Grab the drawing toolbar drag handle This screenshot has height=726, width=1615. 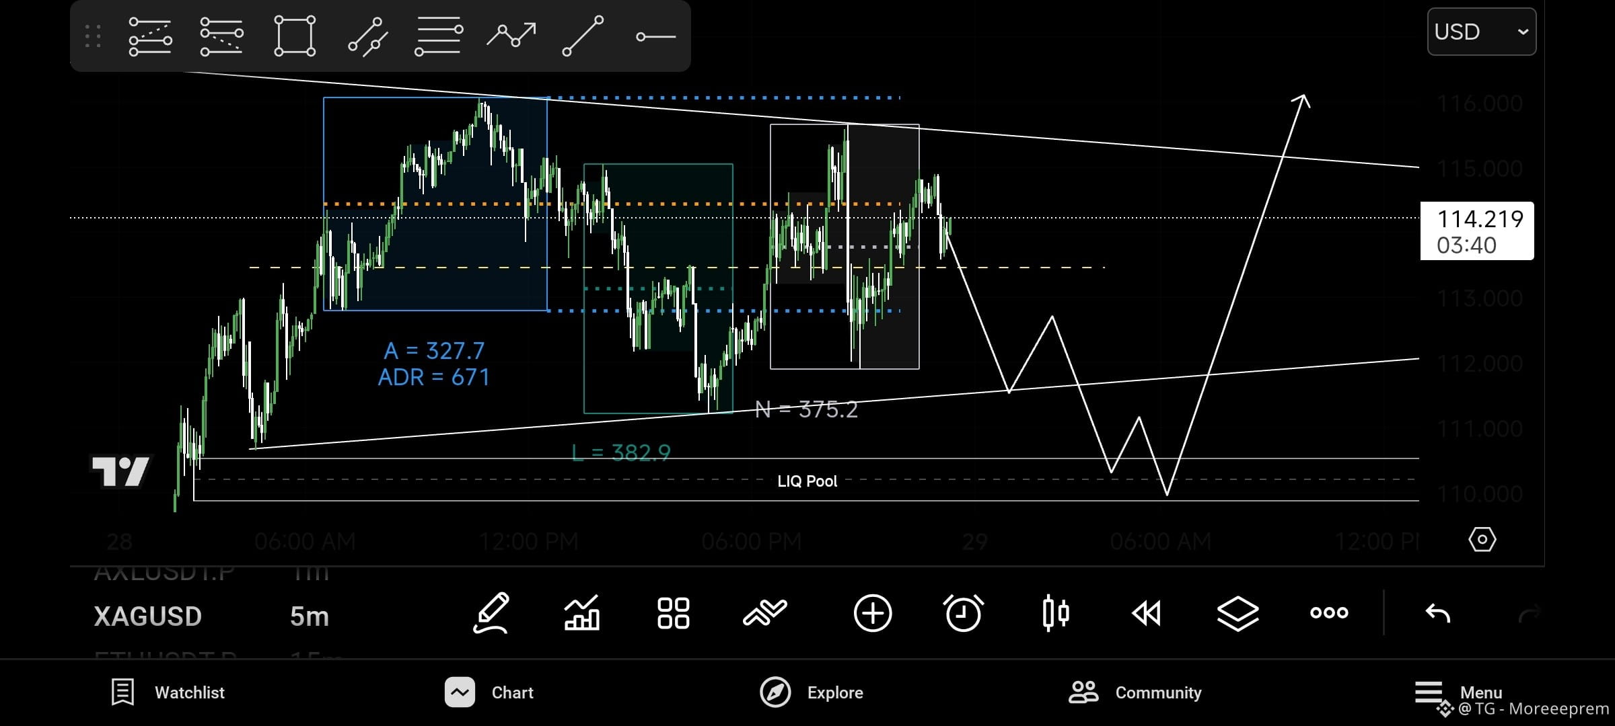click(94, 36)
